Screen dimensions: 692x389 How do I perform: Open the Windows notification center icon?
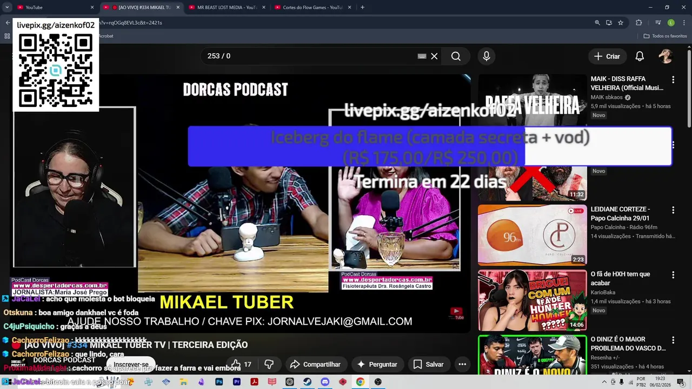point(681,382)
